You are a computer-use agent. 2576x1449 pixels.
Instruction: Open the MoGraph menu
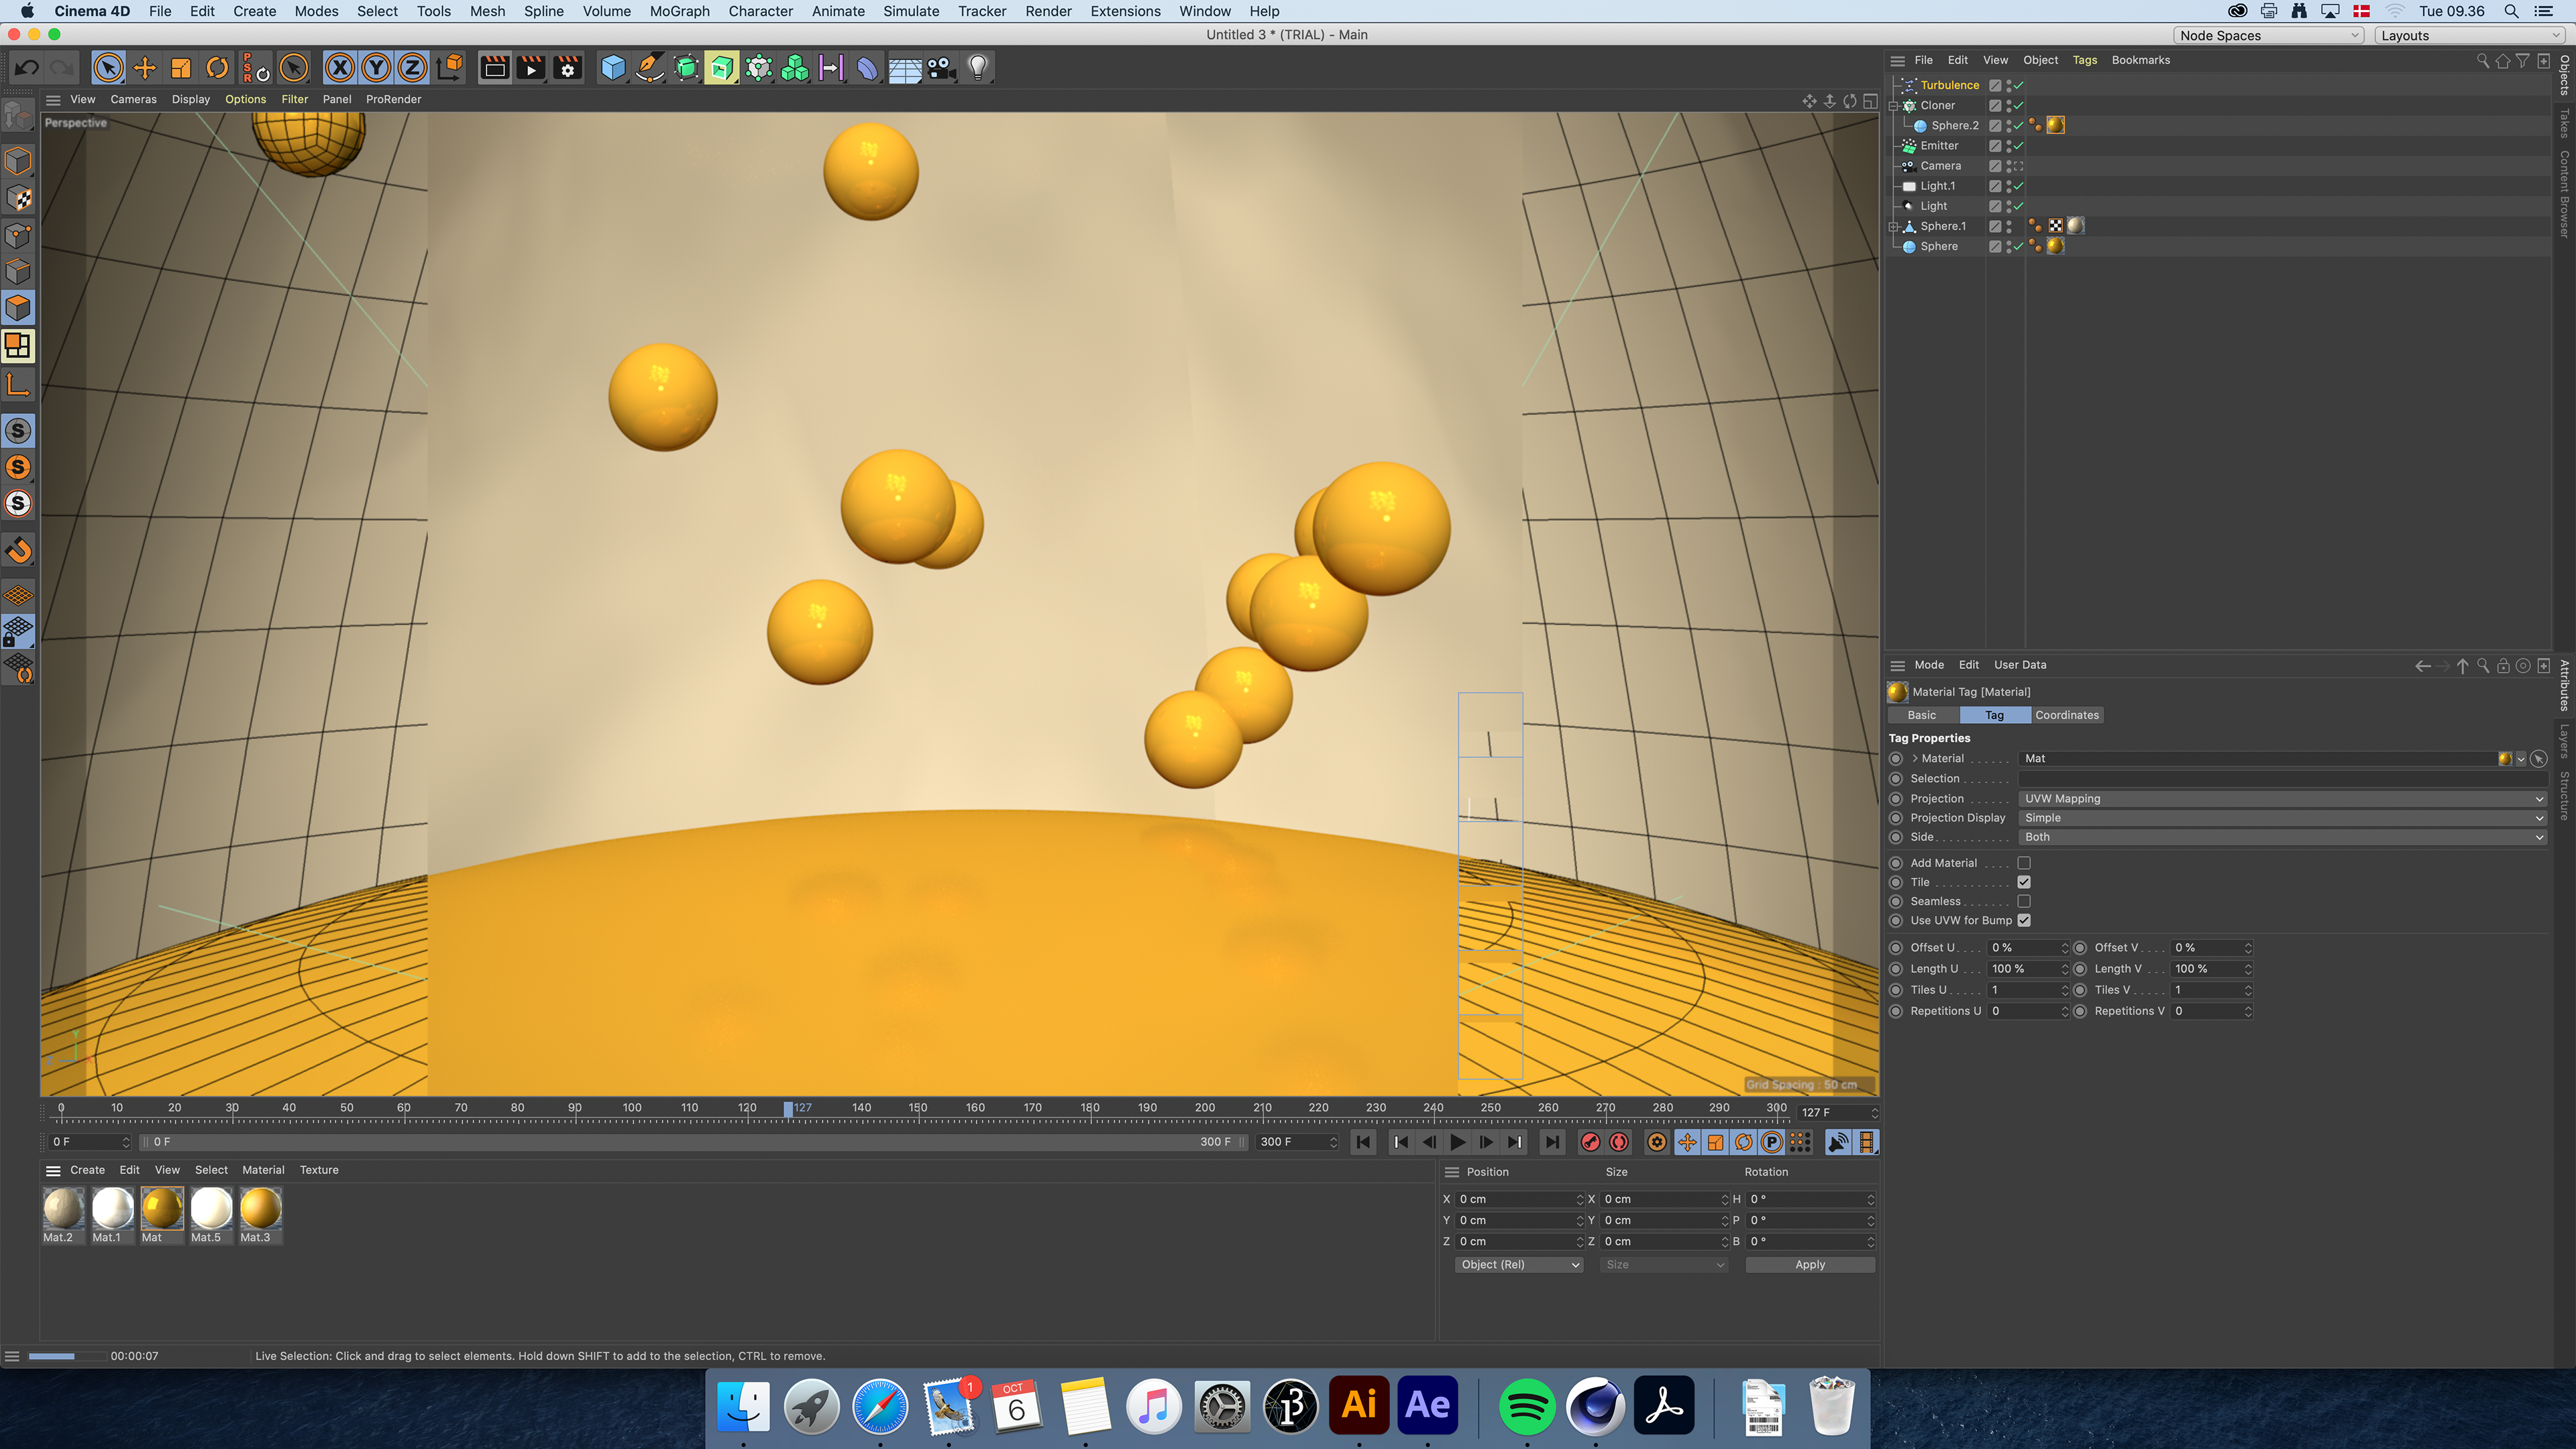[x=679, y=11]
